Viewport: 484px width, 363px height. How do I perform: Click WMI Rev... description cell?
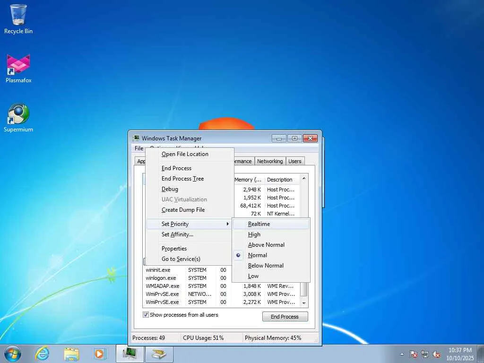coord(280,286)
